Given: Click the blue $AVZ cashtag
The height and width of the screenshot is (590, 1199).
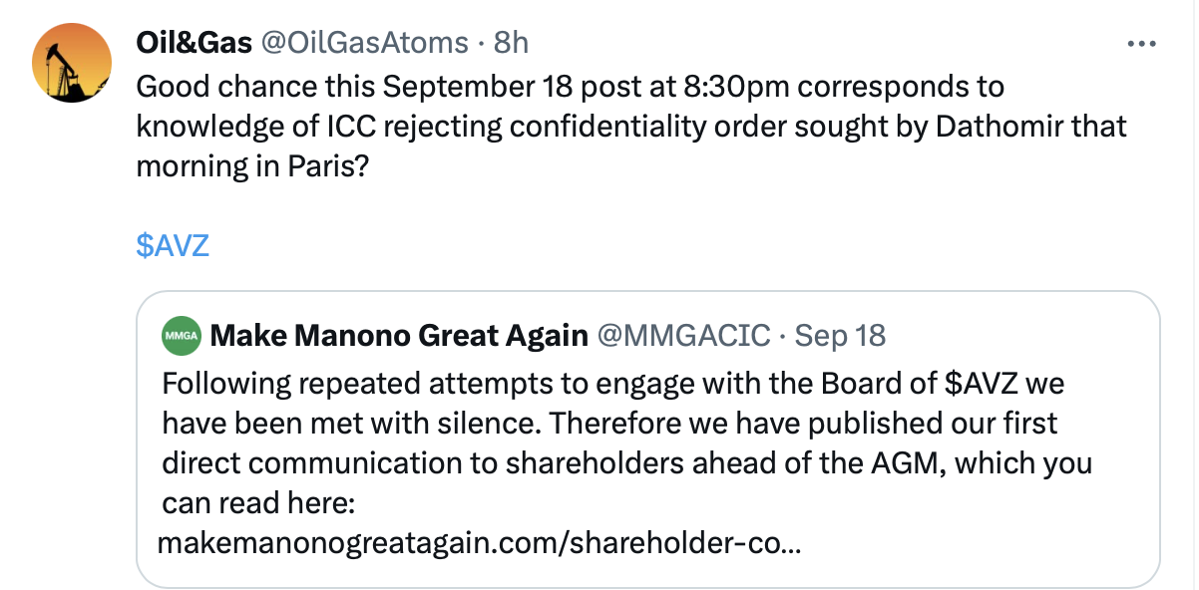Looking at the screenshot, I should pos(173,245).
